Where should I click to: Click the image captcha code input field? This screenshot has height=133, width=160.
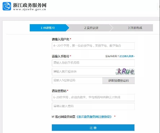[x=84, y=72]
